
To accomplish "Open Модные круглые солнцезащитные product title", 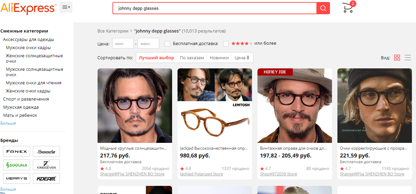I will point(134,148).
